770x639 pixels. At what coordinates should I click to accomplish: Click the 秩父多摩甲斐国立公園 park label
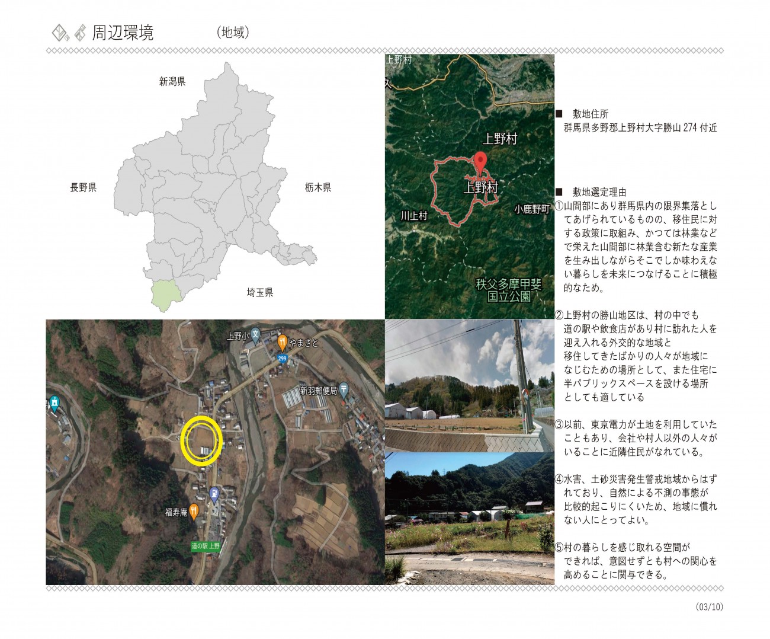click(x=509, y=290)
